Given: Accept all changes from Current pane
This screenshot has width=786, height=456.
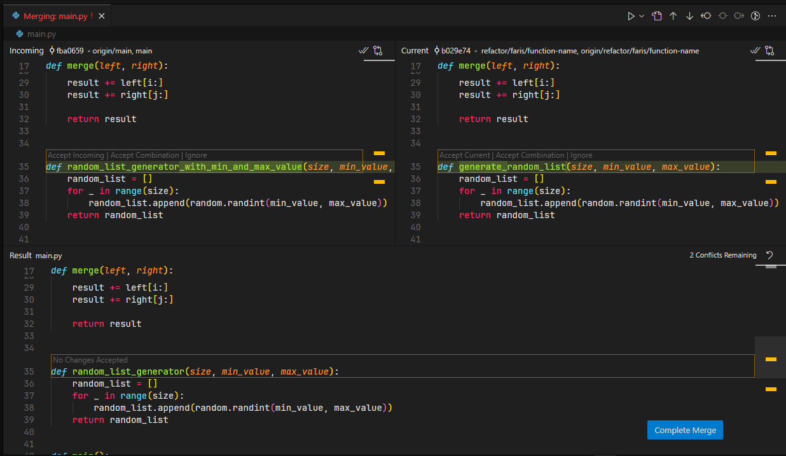Looking at the screenshot, I should [x=755, y=50].
